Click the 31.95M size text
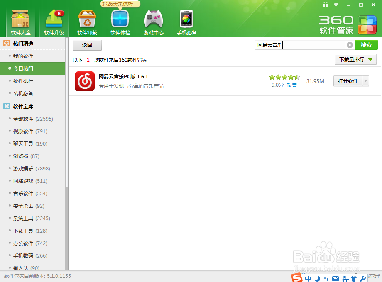Image resolution: width=382 pixels, height=282 pixels. click(315, 81)
